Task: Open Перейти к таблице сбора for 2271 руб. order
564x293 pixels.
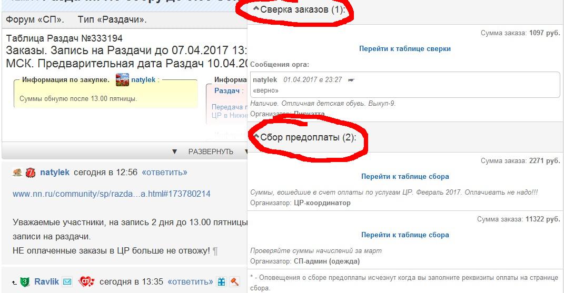Action: pos(405,177)
